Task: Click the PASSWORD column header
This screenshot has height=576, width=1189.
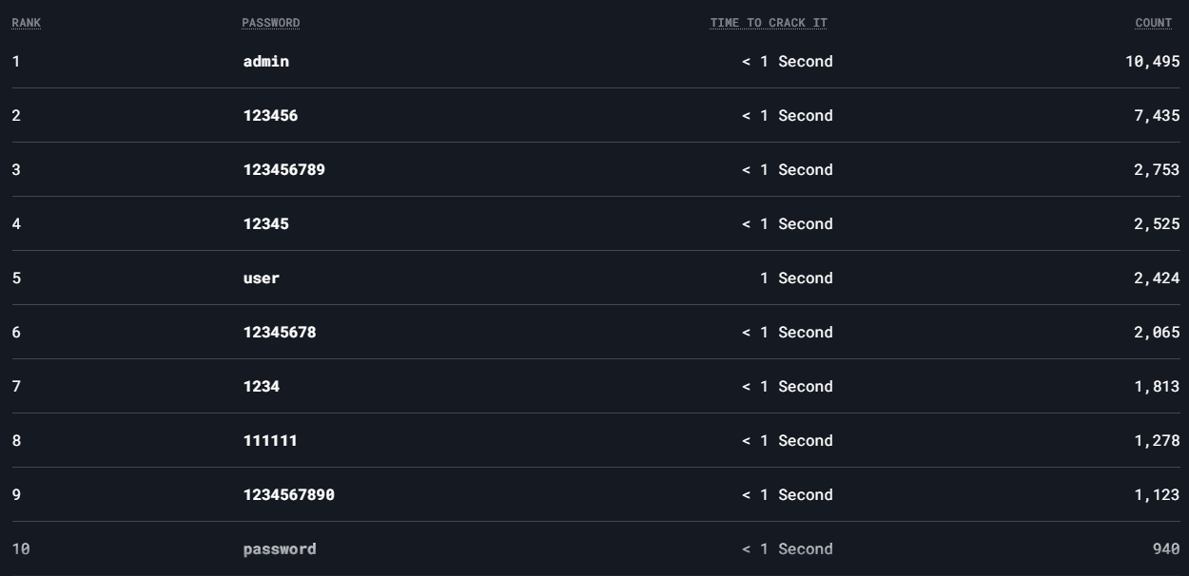Action: click(271, 23)
